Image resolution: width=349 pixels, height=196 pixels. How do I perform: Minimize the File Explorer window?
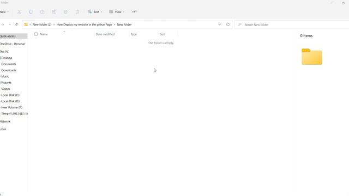coord(332,3)
